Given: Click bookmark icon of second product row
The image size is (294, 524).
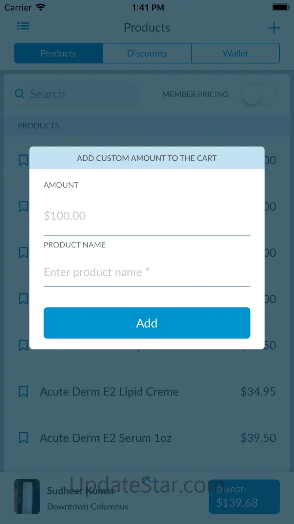Looking at the screenshot, I should coord(23,206).
